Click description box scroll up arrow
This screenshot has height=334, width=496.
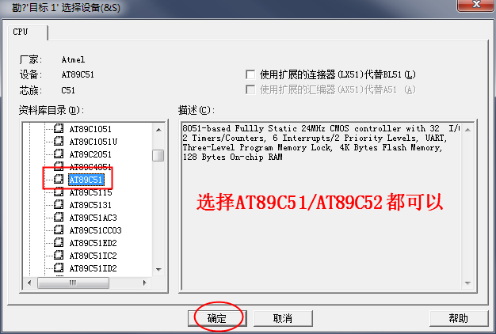(467, 130)
